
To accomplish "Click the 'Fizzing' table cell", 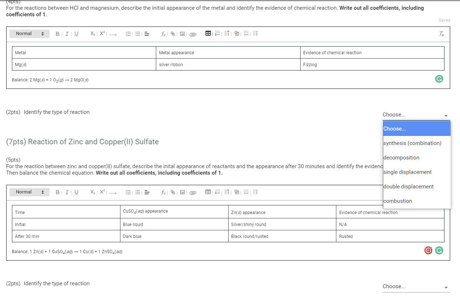I will [372, 64].
